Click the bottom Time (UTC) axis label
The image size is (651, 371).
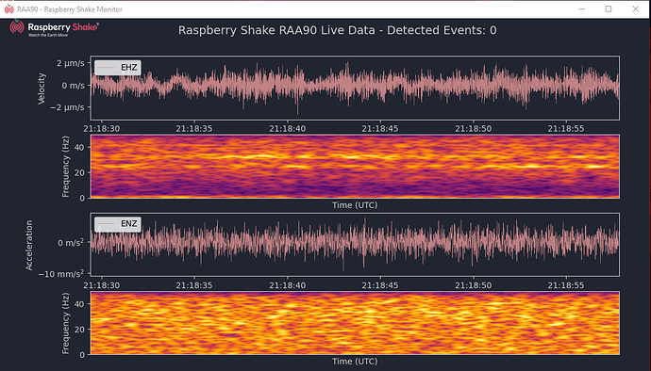point(355,361)
